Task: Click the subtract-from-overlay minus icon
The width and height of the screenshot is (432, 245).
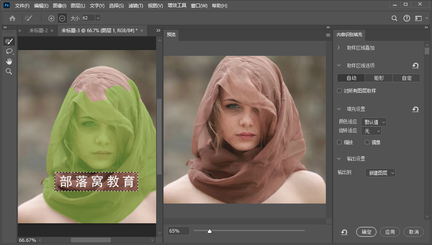Action: tap(62, 18)
